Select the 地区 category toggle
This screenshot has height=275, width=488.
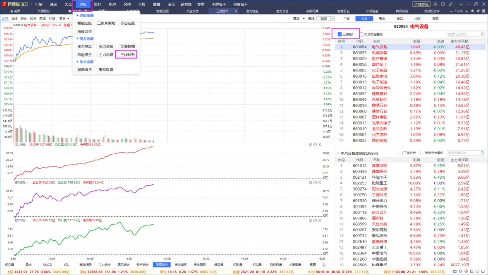[x=418, y=19]
